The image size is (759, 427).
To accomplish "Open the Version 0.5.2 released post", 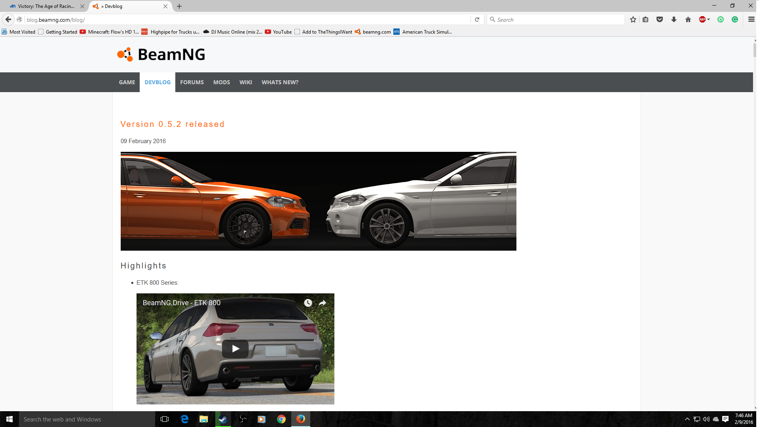I will [173, 124].
